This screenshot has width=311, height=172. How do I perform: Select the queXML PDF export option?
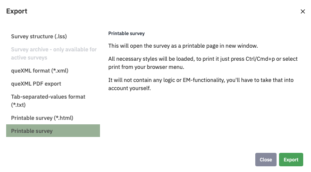pyautogui.click(x=36, y=84)
